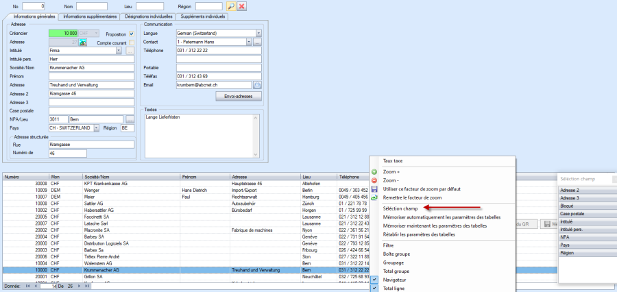
Task: Open Désignations individuelles tab
Action: click(x=148, y=17)
